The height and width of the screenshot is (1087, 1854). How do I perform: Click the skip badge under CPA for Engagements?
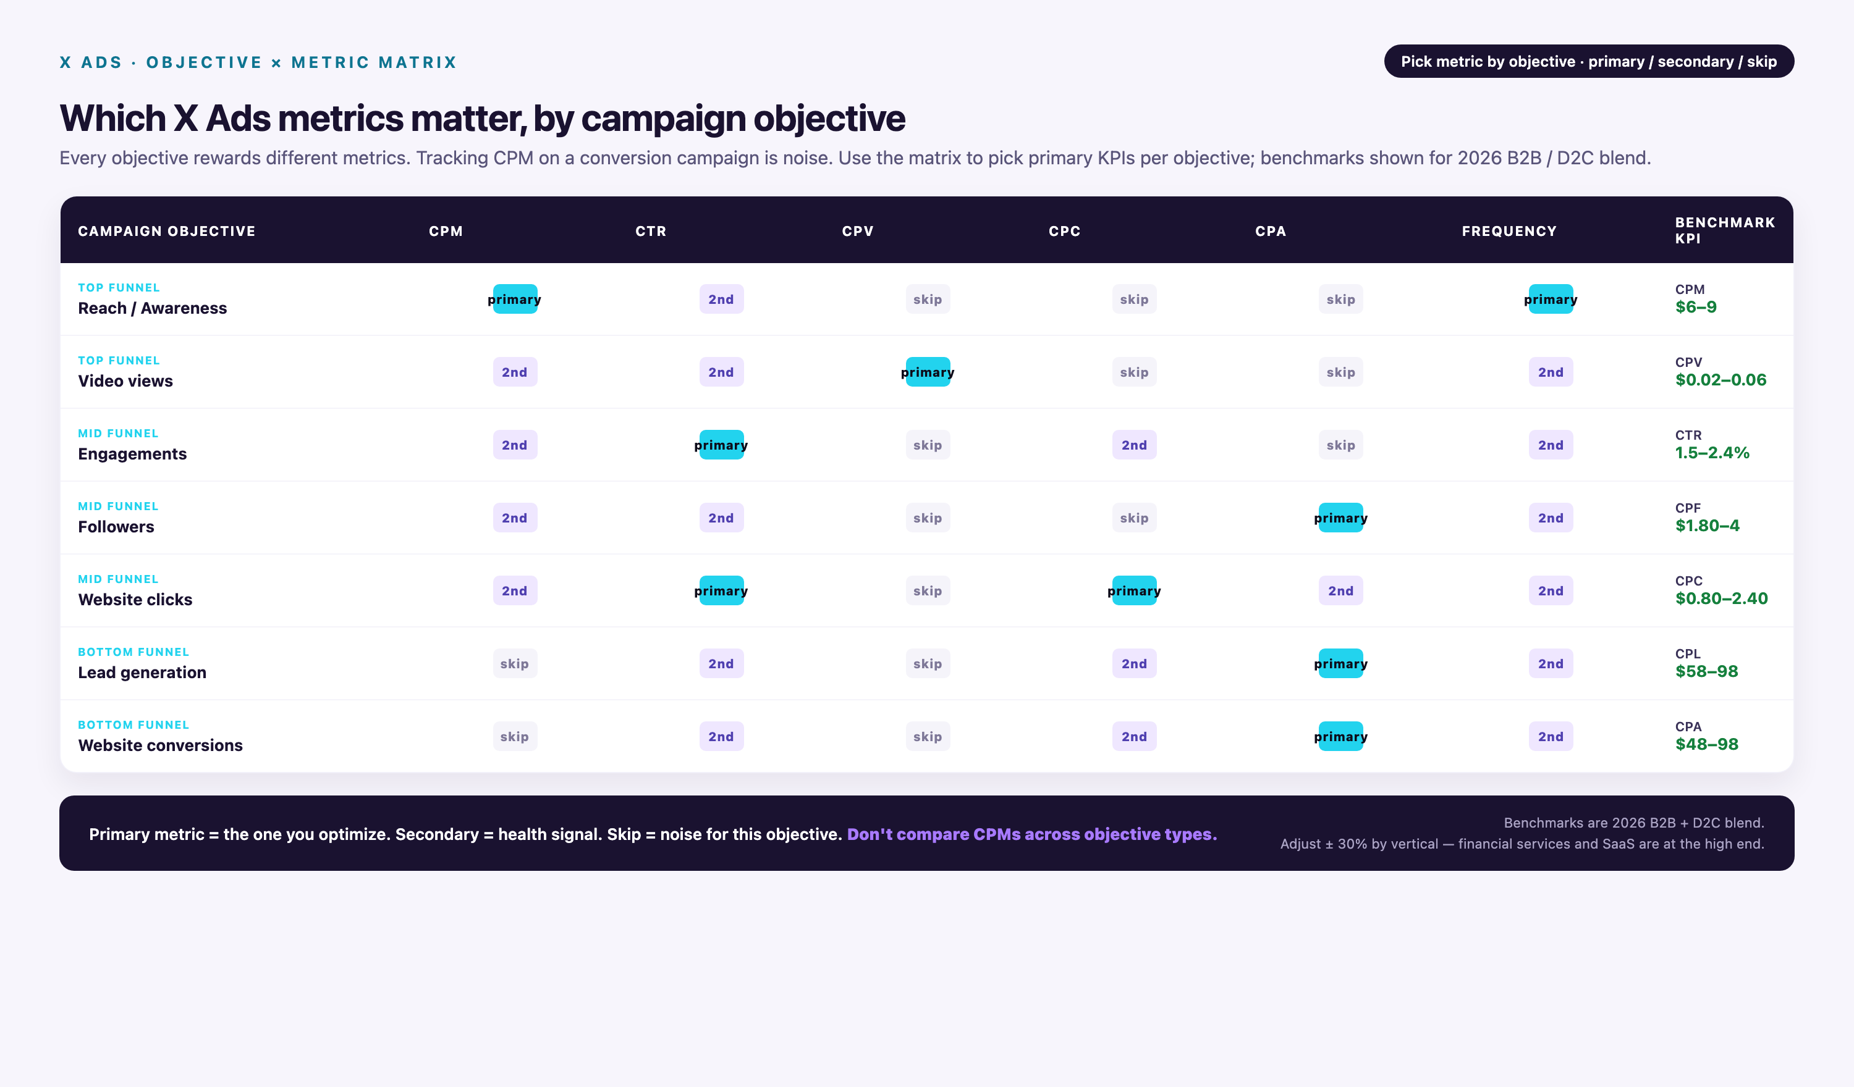[1340, 445]
